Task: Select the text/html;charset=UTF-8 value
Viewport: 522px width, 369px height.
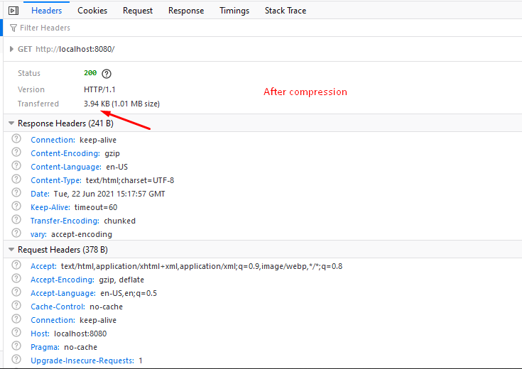Action: [130, 180]
